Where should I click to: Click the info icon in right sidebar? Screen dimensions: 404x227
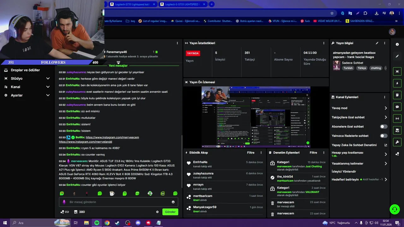tap(397, 44)
